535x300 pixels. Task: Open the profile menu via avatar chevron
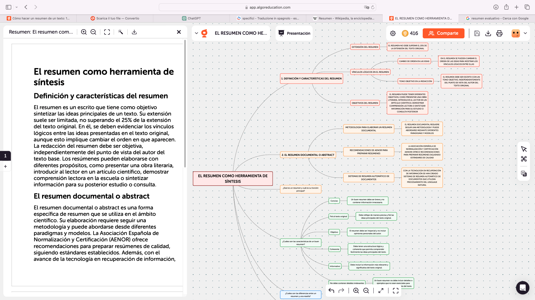coord(526,33)
